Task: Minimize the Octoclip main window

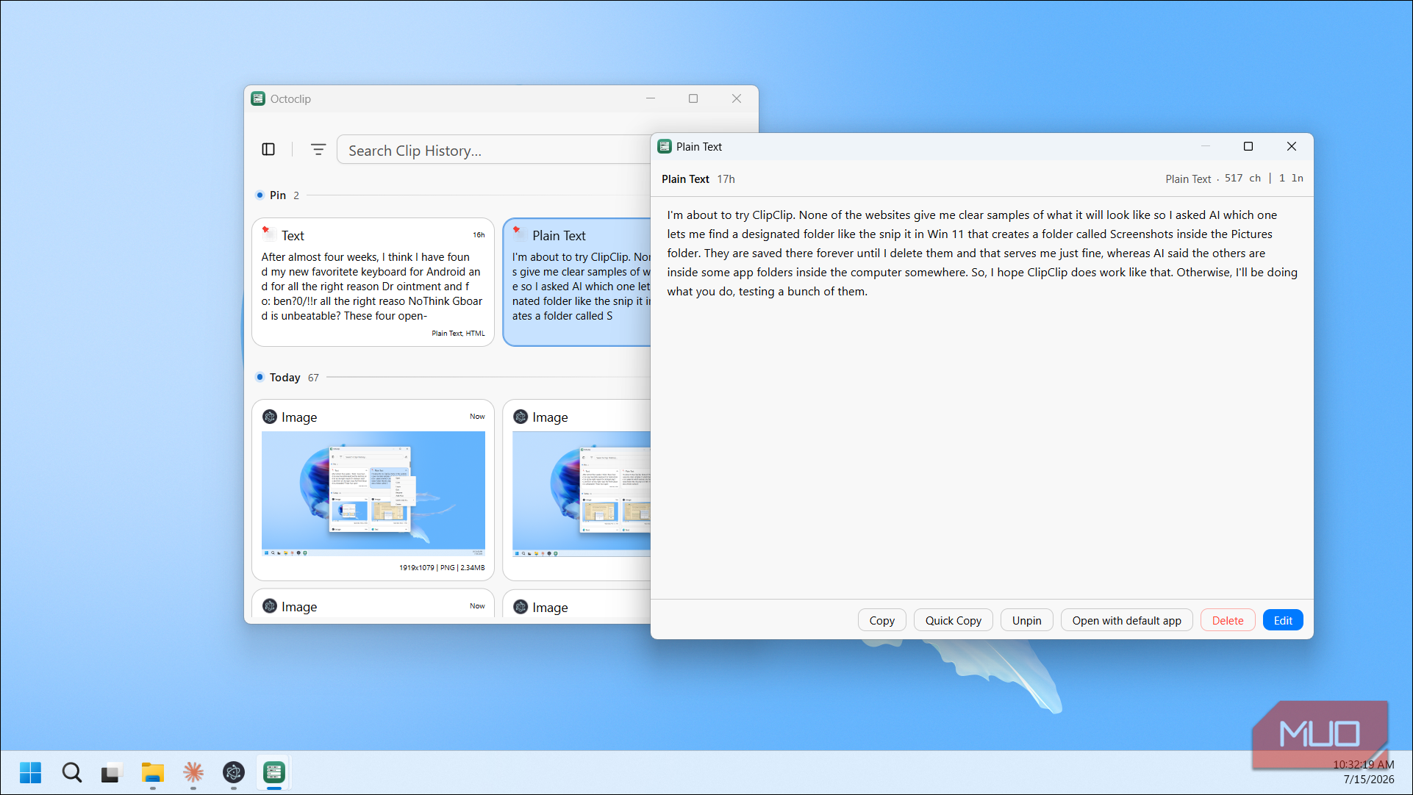Action: pyautogui.click(x=650, y=98)
